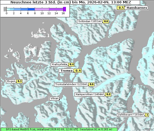Click the dark purple 16+ legend swatch

65,9
